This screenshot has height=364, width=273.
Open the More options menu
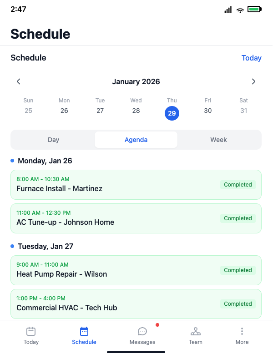click(x=242, y=335)
